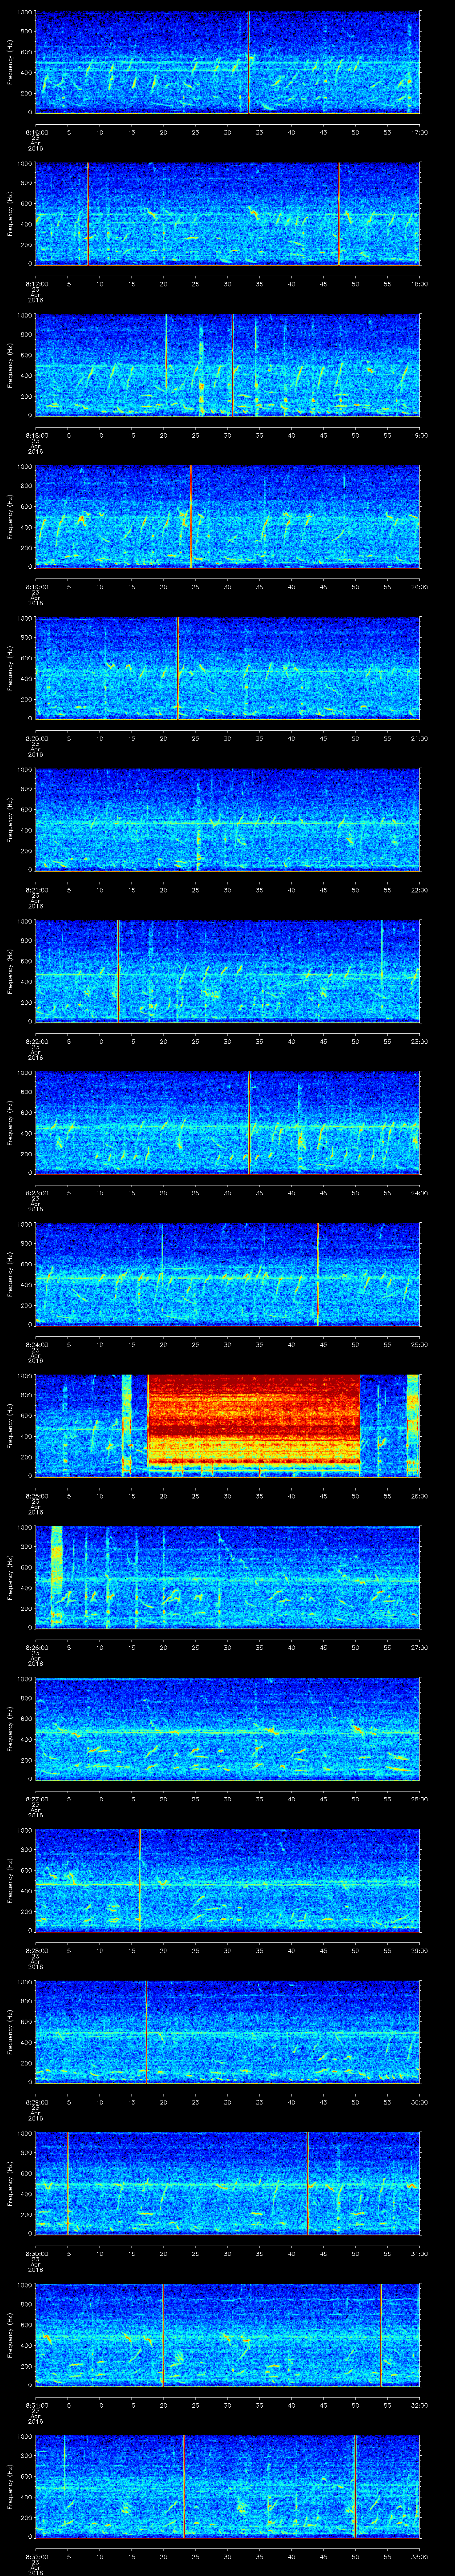Select the spectrogram panel starting at 8:23:00
This screenshot has width=455, height=2576.
coord(227,1123)
